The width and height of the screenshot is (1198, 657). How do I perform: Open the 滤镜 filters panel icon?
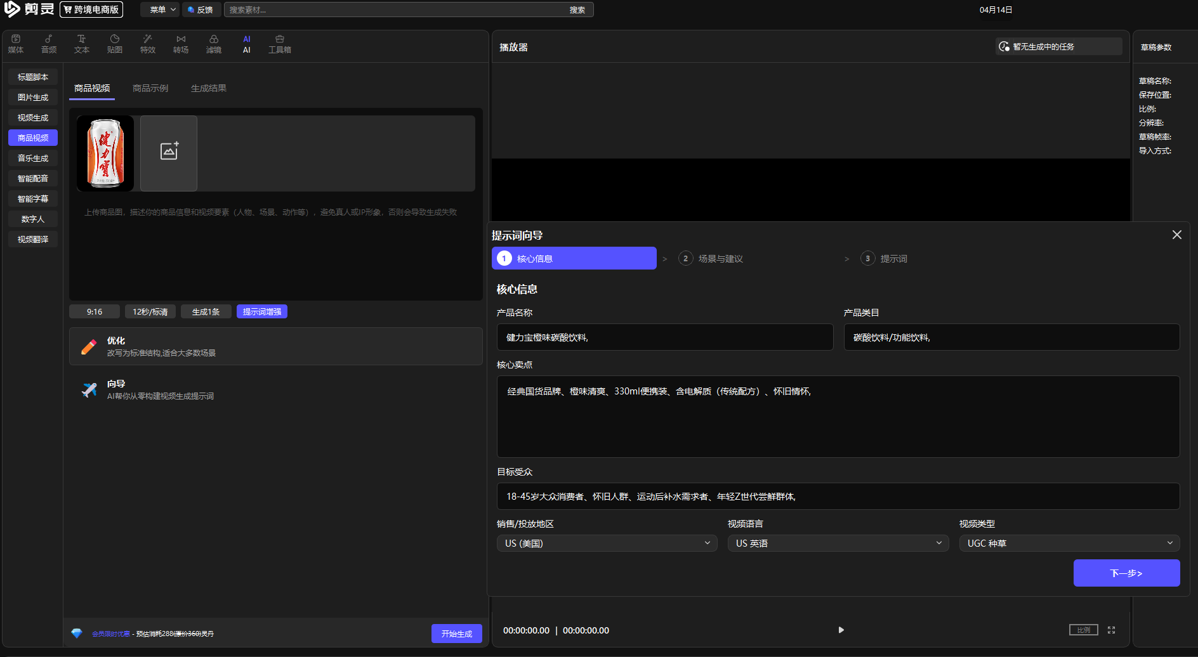214,44
